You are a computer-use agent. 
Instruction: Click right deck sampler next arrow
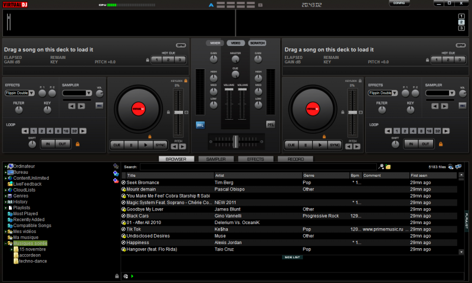[x=443, y=106]
